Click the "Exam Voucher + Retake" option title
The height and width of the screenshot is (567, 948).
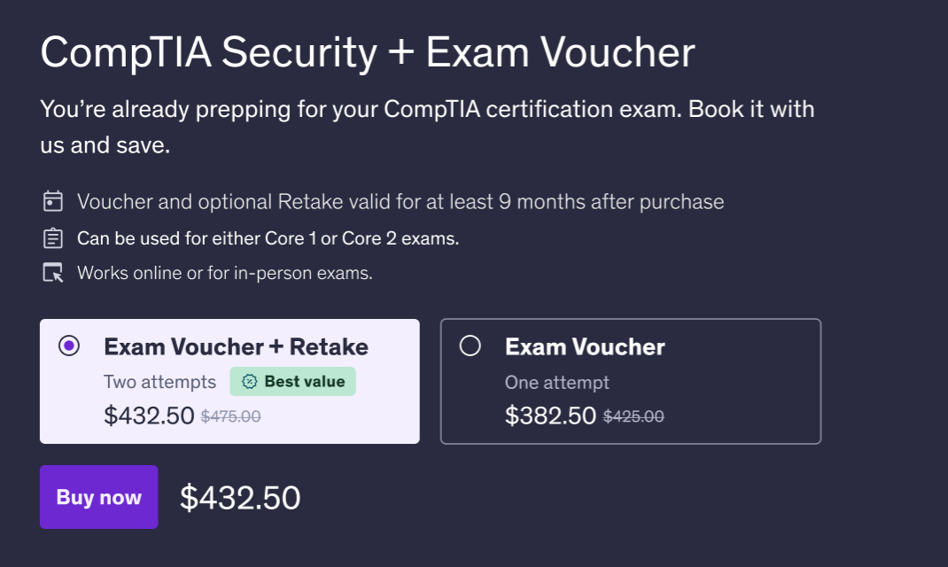click(236, 346)
